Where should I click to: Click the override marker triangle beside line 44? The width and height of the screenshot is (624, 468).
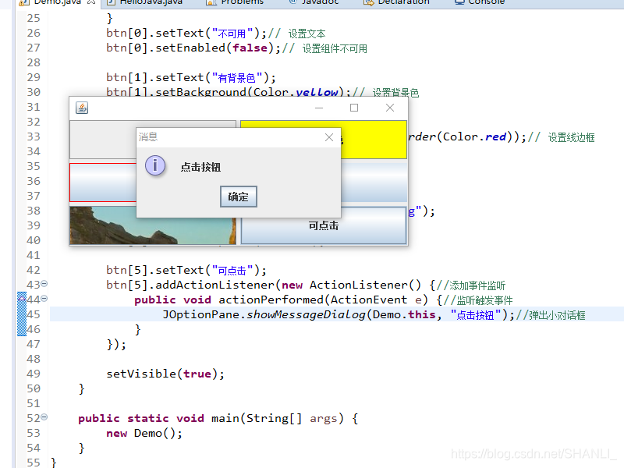pos(22,298)
